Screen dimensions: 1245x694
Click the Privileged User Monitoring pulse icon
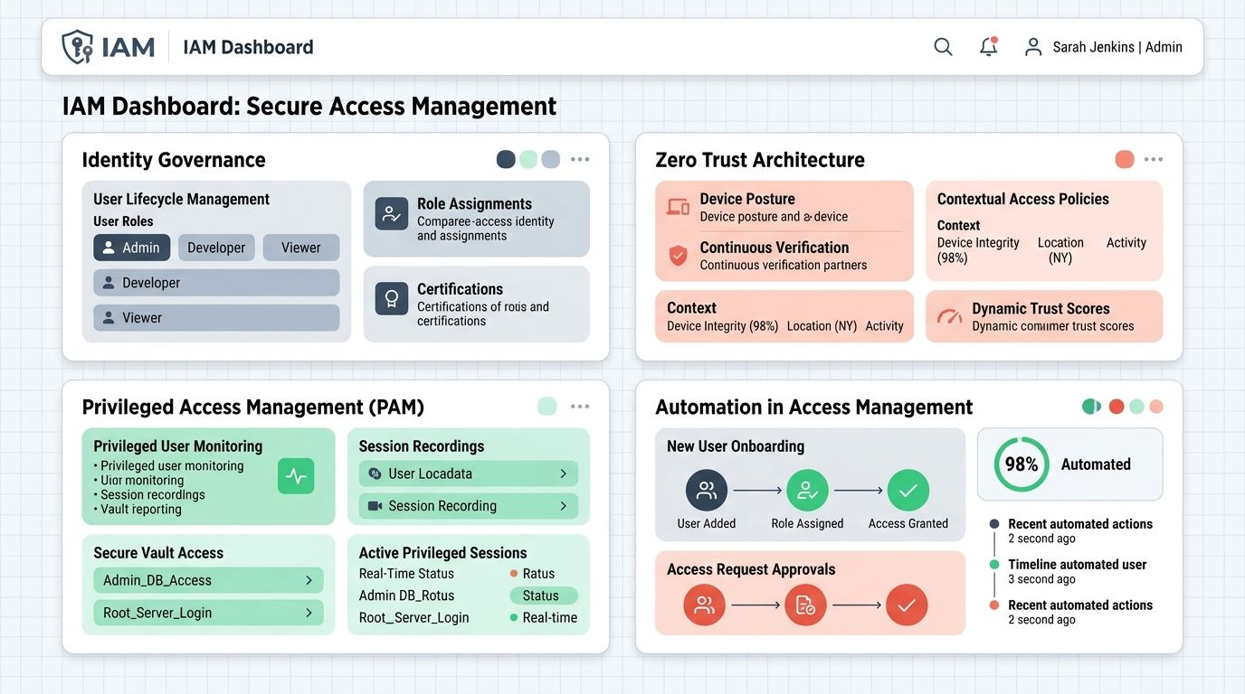tap(296, 475)
